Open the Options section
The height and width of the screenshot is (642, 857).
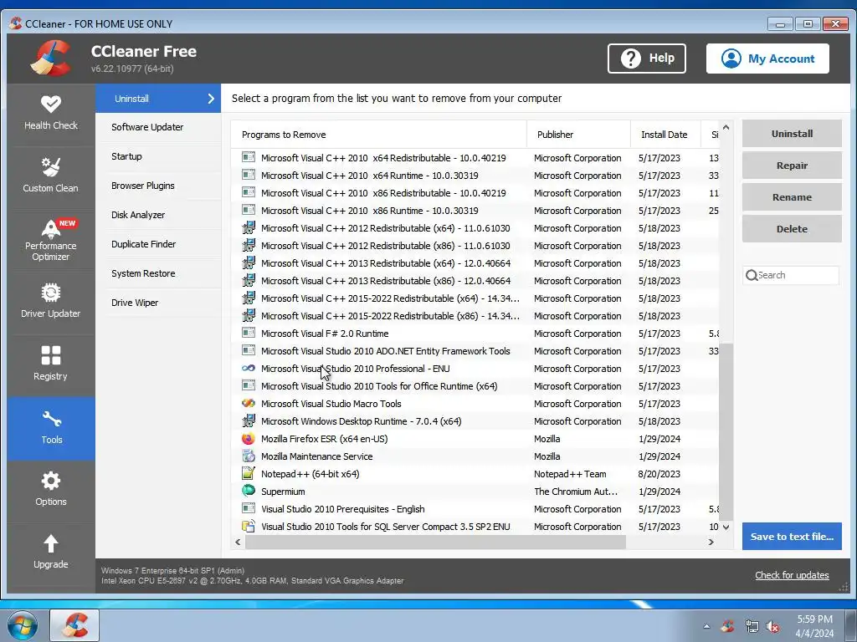[51, 490]
